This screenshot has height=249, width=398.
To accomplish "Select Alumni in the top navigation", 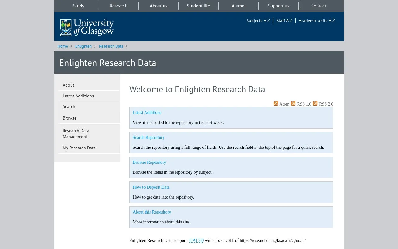I will click(238, 6).
